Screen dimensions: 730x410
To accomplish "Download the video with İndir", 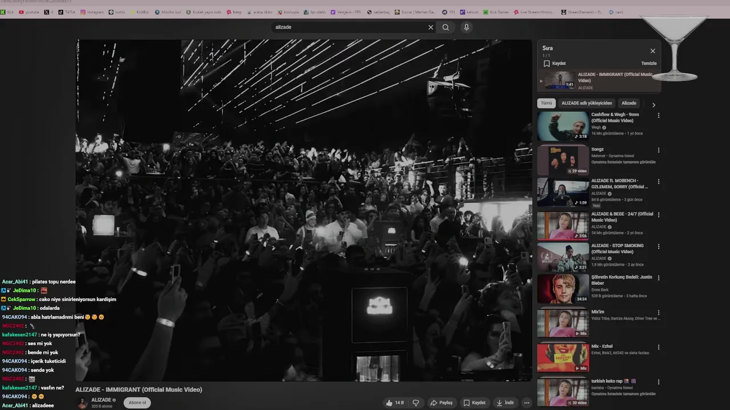I will [505, 403].
